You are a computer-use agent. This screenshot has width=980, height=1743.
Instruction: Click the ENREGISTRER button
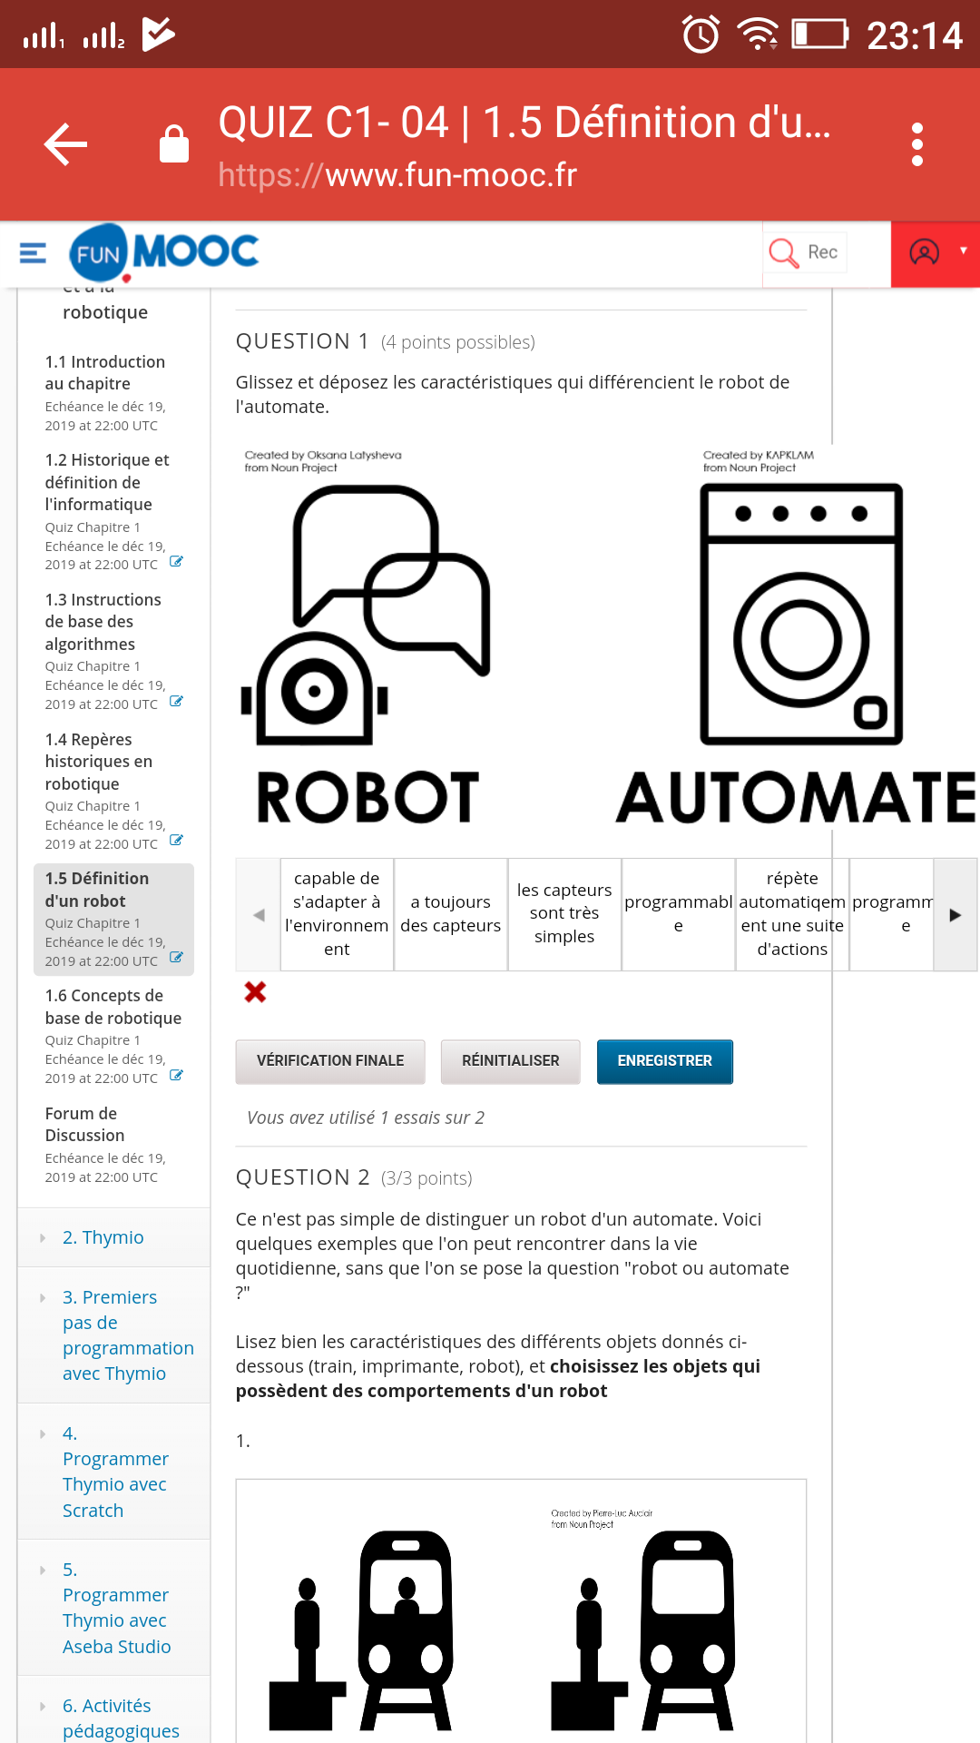[x=665, y=1061]
